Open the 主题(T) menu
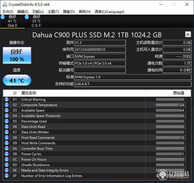Screen dimensions: 194x183 click(53, 12)
